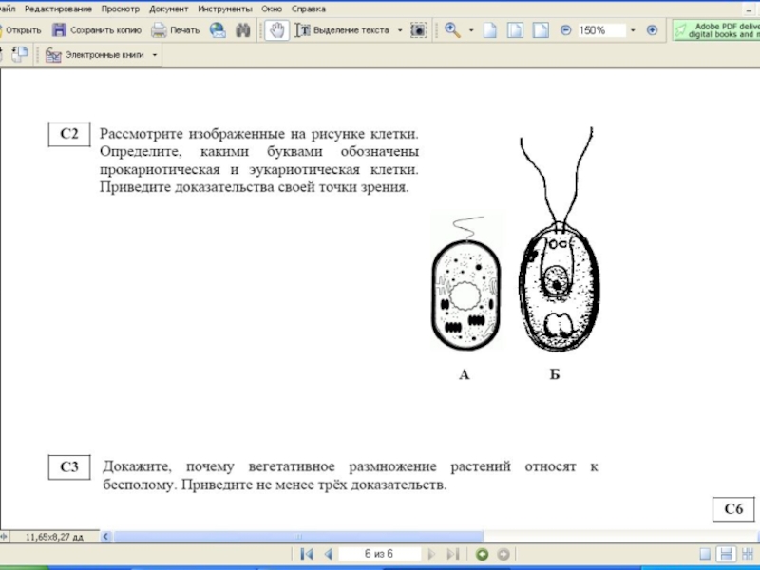Expand the text selection tool dropdown
Image resolution: width=760 pixels, height=570 pixels.
(400, 30)
